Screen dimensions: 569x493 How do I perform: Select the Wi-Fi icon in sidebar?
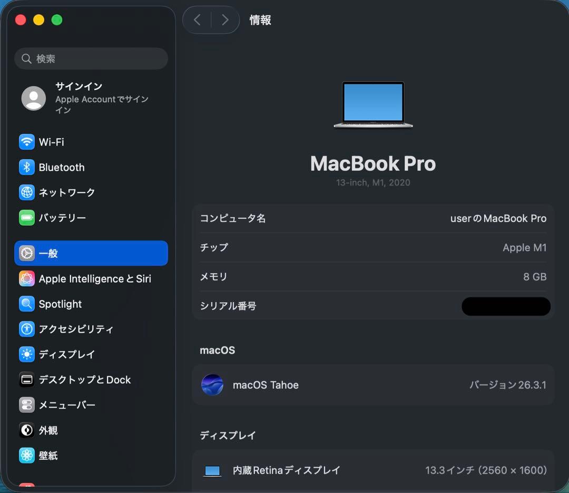point(26,142)
